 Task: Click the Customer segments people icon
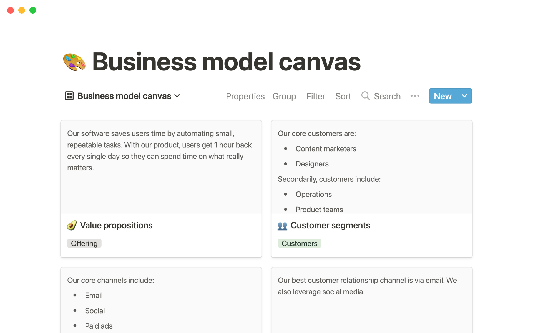point(282,226)
